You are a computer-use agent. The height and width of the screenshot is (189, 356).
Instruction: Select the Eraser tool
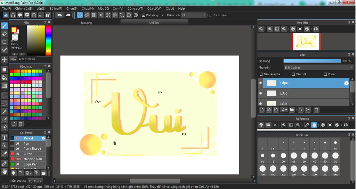click(x=4, y=34)
